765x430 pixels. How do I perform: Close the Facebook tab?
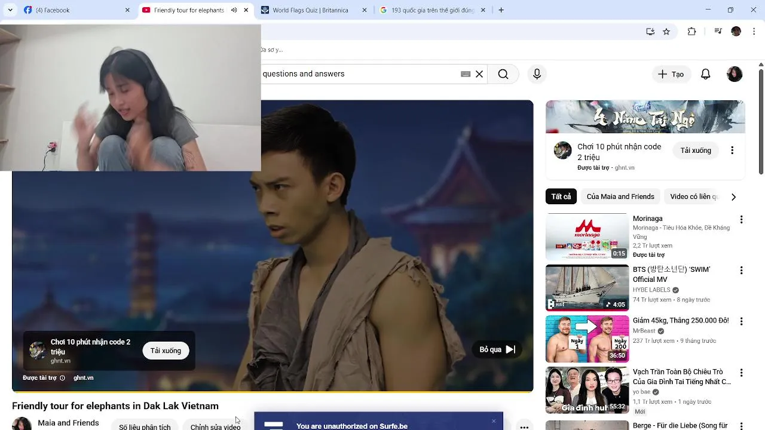127,10
